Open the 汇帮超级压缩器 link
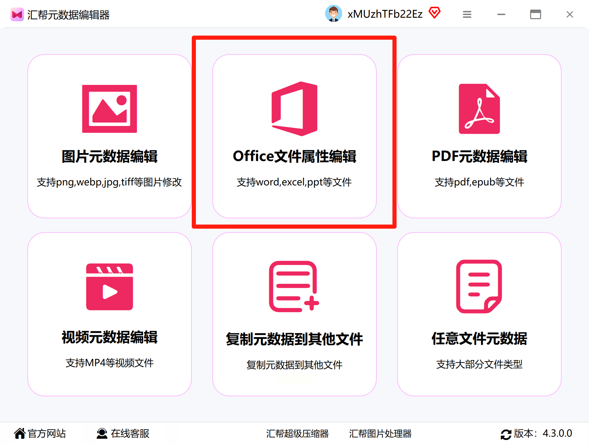 tap(297, 434)
